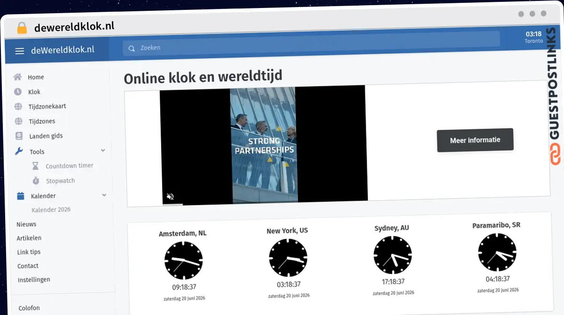The height and width of the screenshot is (315, 564).
Task: Collapse the Kalender section chevron
Action: pos(104,195)
